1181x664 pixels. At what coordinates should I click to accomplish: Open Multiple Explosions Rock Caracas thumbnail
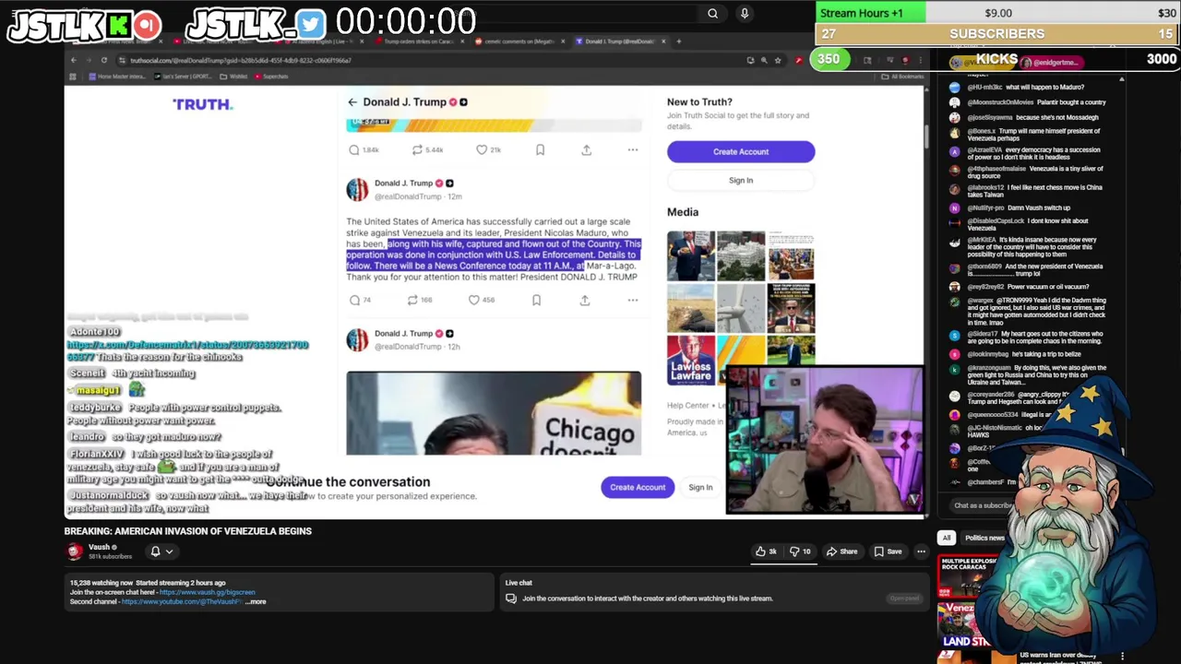point(966,575)
